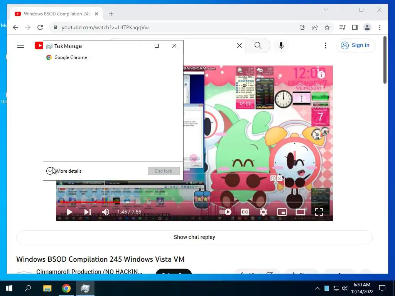Share this page icon in address bar
This screenshot has height=296, width=395.
tap(315, 27)
